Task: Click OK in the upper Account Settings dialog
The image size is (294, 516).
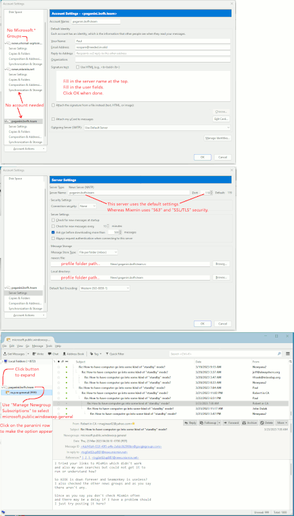Action: point(202,157)
